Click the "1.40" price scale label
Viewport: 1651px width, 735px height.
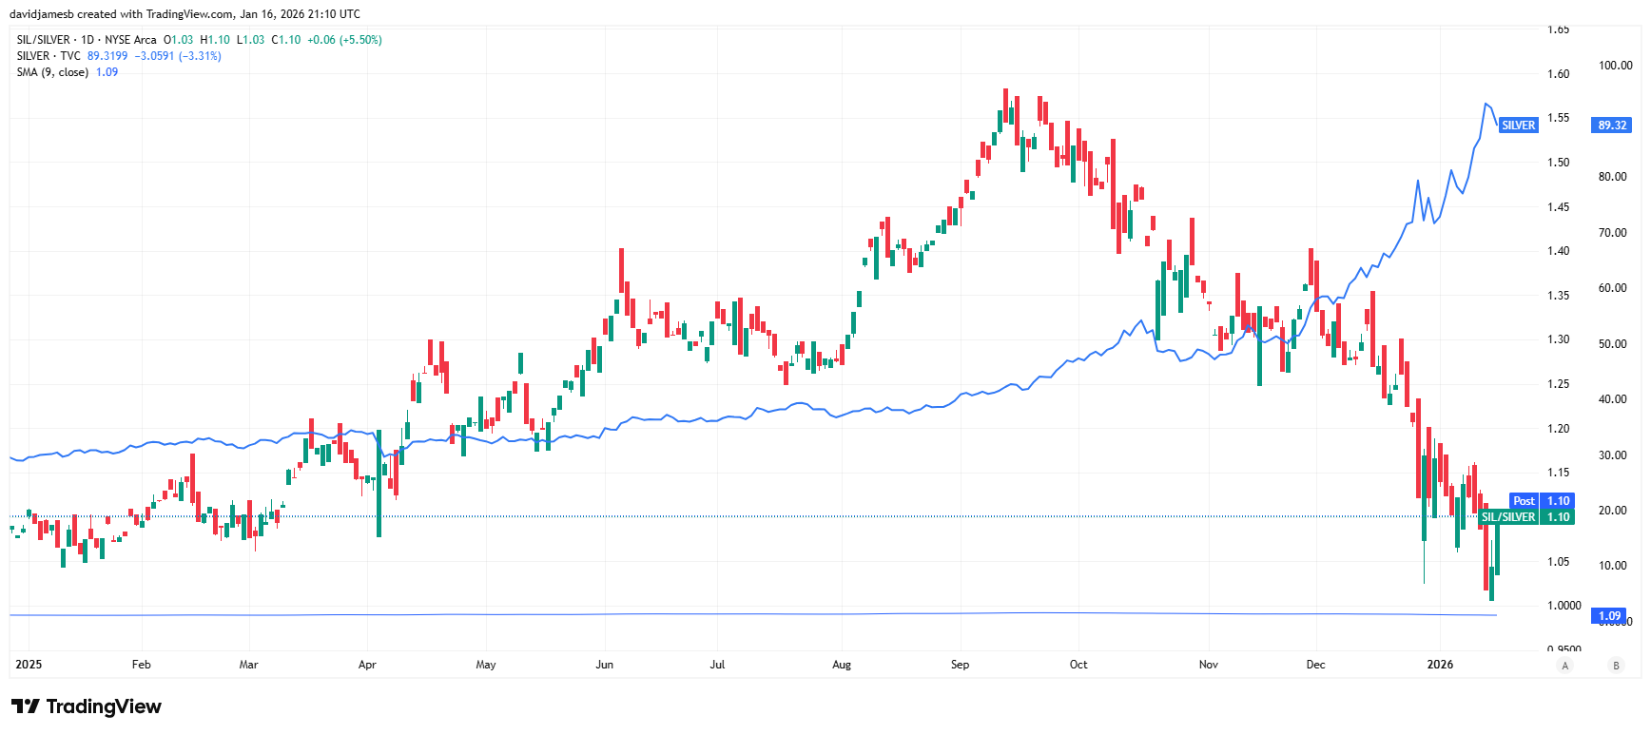click(1558, 251)
